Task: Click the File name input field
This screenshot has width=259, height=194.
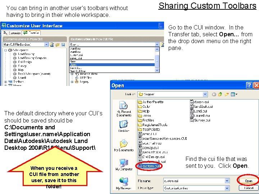Action: click(194, 181)
